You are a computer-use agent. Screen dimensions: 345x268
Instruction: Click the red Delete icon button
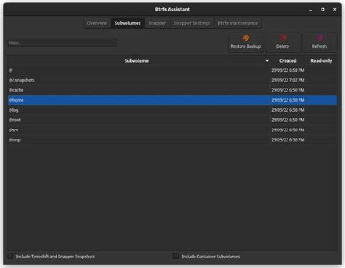click(283, 43)
